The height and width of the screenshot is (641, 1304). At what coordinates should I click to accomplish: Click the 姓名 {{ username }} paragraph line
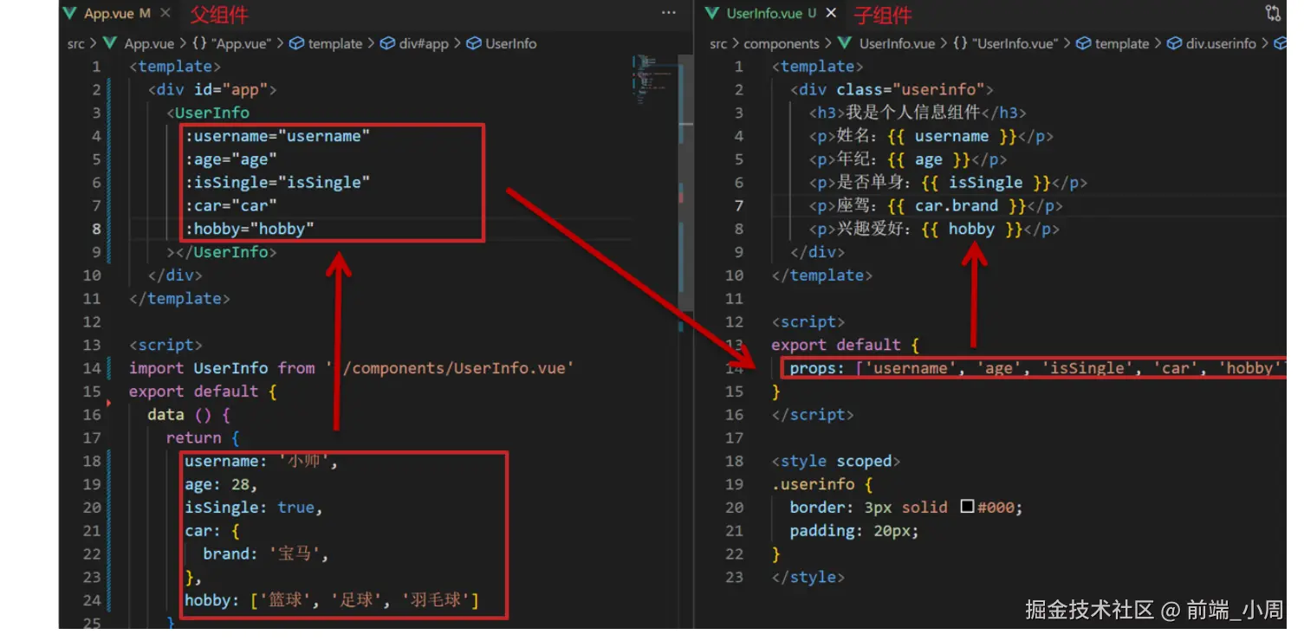tap(931, 136)
